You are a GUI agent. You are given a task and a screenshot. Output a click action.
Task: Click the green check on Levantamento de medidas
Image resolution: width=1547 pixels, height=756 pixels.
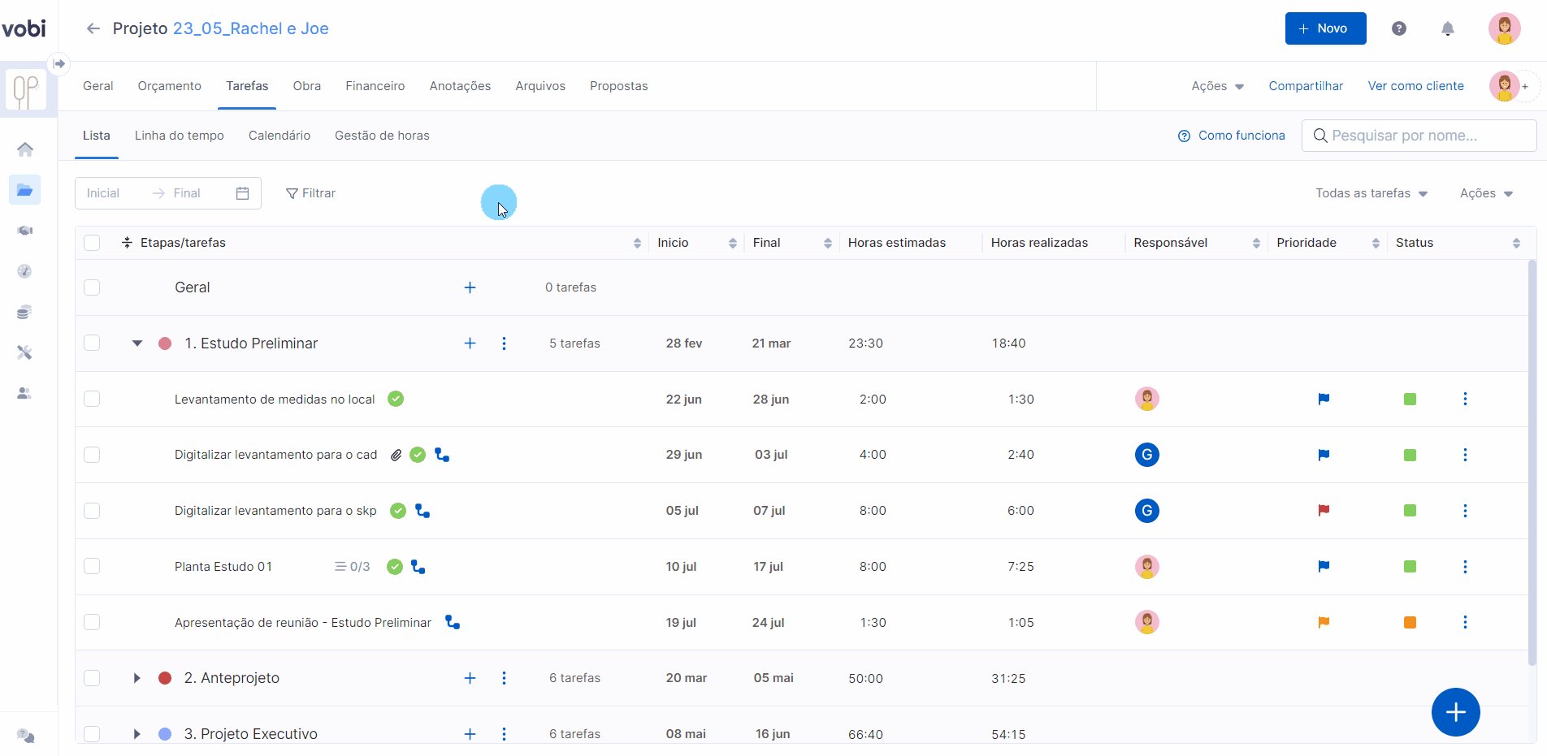396,399
